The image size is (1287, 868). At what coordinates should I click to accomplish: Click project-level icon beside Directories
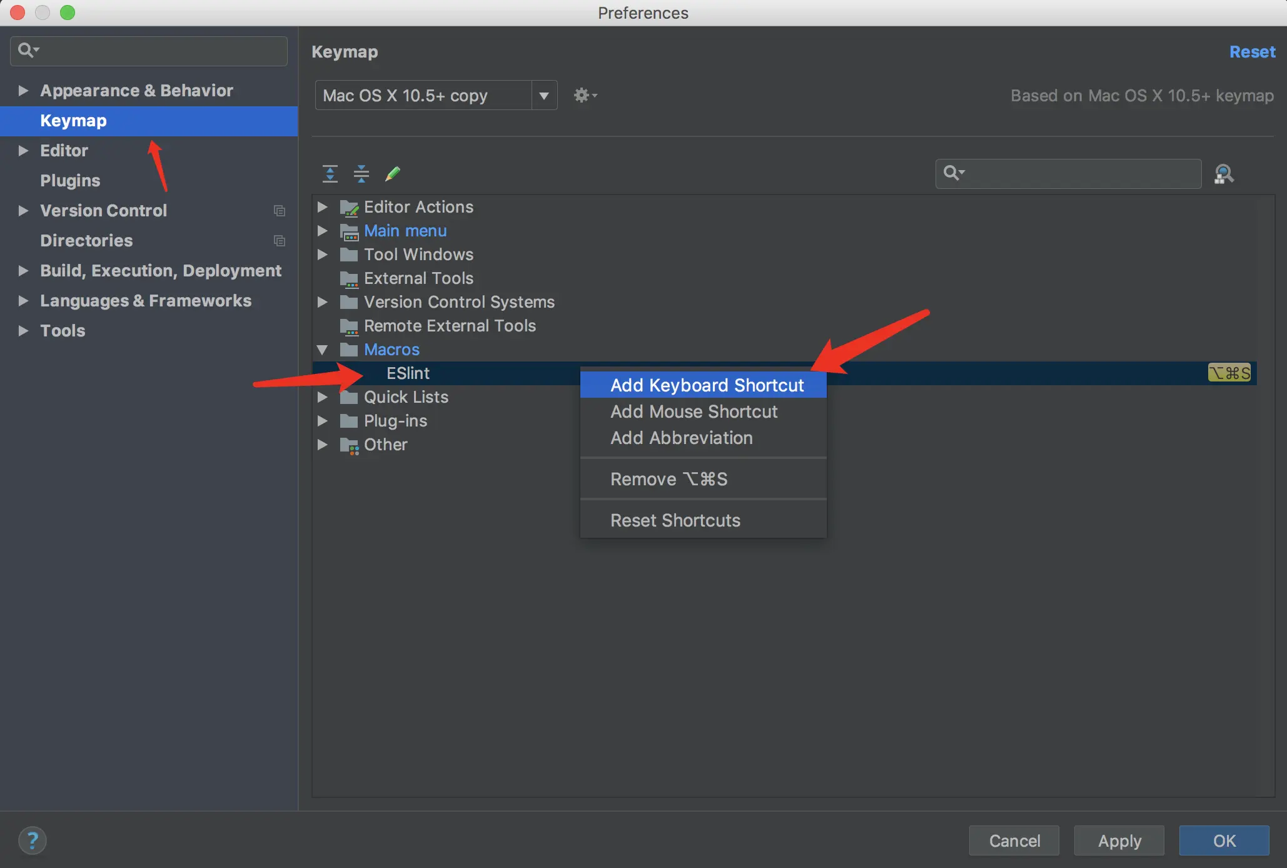(x=279, y=241)
